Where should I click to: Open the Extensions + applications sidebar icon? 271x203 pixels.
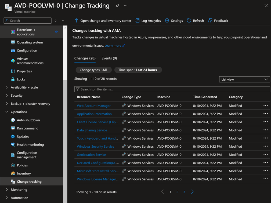(x=13, y=32)
